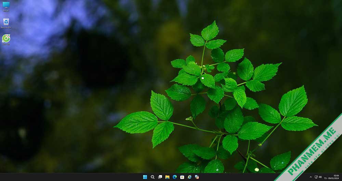Open Task View on the taskbar
The image size is (342, 181).
coord(160,177)
